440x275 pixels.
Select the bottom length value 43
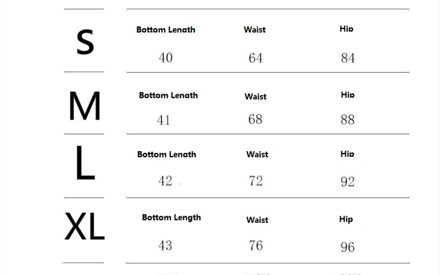(x=165, y=245)
